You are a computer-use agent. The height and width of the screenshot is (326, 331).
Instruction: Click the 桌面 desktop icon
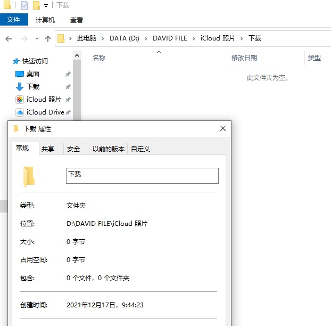(20, 74)
